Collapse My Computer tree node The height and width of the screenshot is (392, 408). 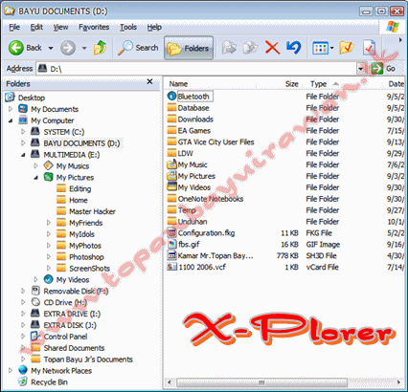(x=11, y=120)
